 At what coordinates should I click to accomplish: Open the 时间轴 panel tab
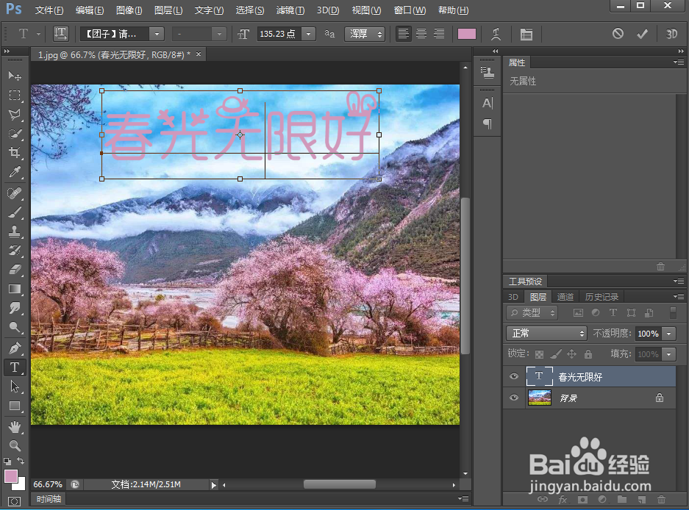pyautogui.click(x=49, y=499)
